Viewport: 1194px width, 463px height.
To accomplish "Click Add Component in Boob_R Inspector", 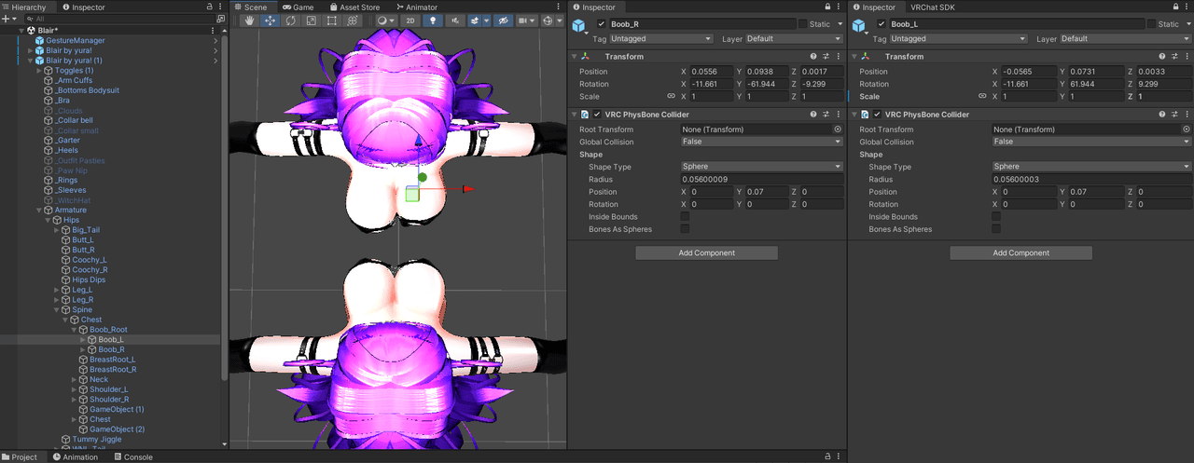I will pos(706,252).
